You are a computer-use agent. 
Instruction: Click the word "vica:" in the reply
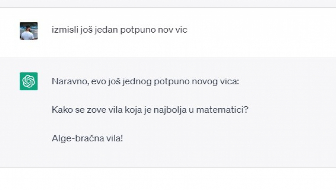230,81
